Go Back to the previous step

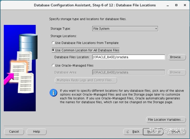point(133,132)
